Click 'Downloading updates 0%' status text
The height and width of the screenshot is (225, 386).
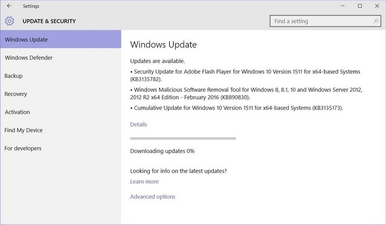pos(162,151)
